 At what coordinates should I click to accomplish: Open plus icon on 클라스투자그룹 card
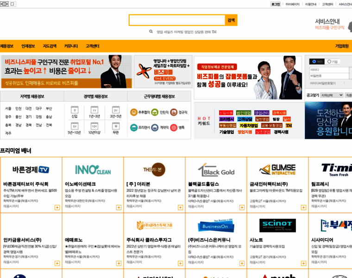coord(180,263)
